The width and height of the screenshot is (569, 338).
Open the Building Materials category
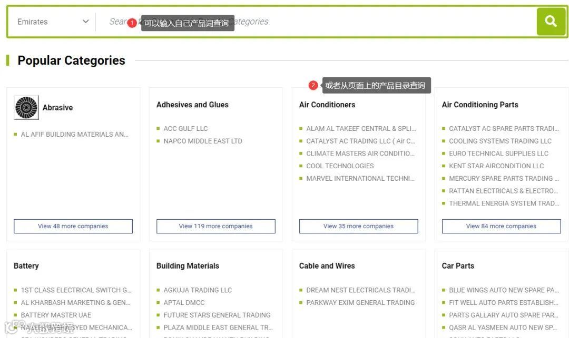[x=188, y=265]
